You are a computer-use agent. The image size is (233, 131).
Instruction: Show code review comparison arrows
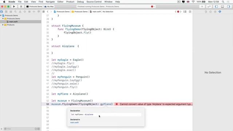[209, 7]
